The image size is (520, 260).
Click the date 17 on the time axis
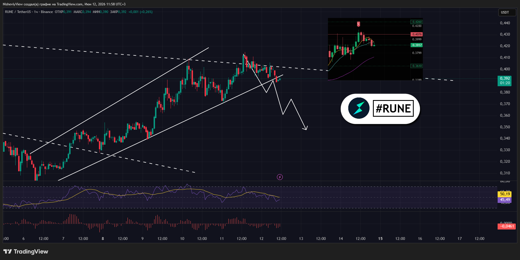[460, 239]
